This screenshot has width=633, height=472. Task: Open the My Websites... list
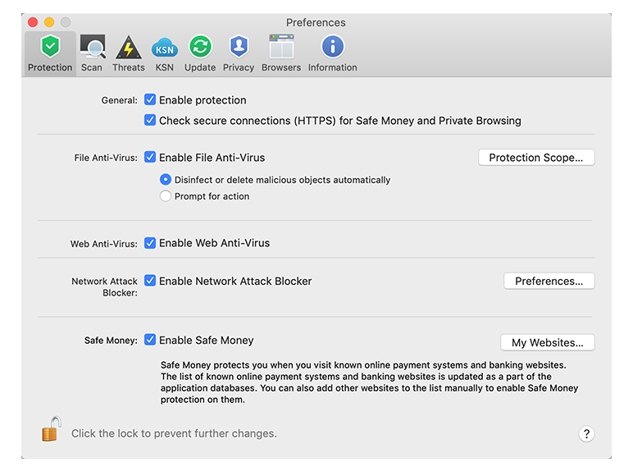(x=548, y=342)
